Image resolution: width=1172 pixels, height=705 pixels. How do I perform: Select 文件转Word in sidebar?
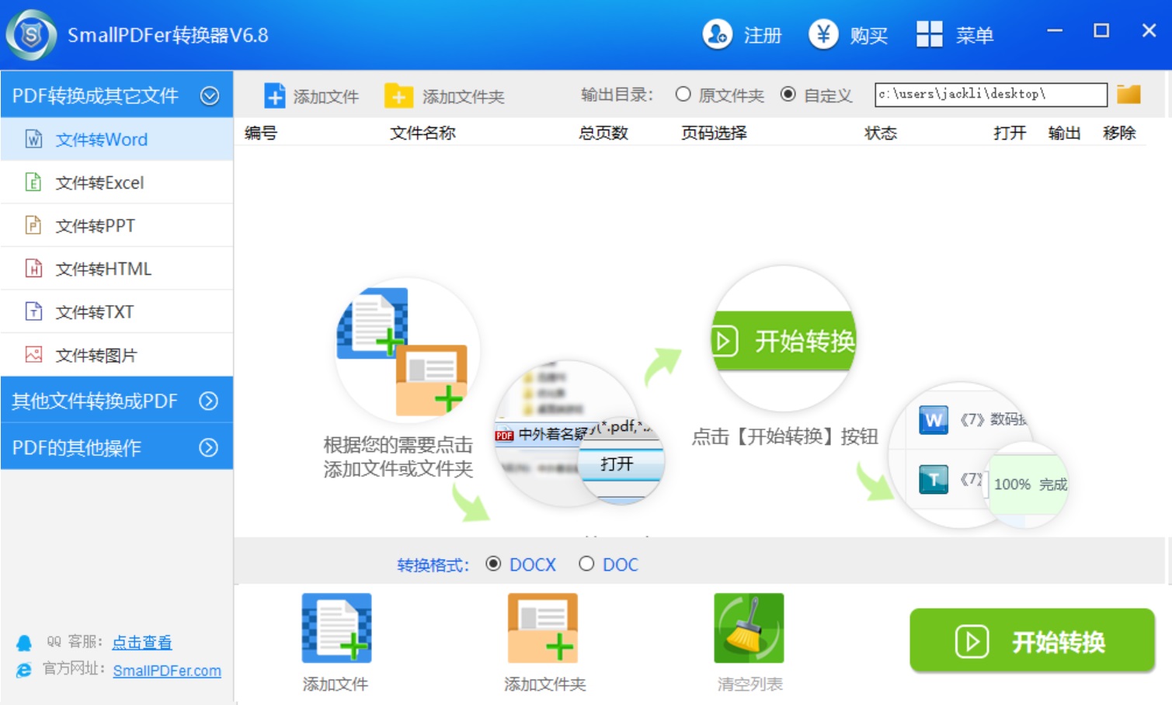point(117,139)
